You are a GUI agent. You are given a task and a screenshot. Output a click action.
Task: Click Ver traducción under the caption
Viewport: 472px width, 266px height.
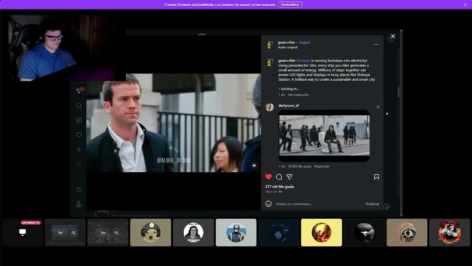pos(299,95)
